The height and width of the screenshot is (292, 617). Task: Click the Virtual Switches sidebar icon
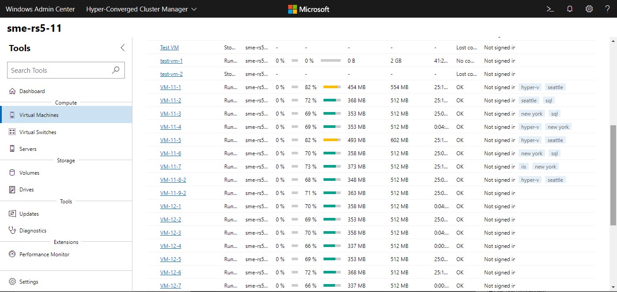pyautogui.click(x=12, y=132)
